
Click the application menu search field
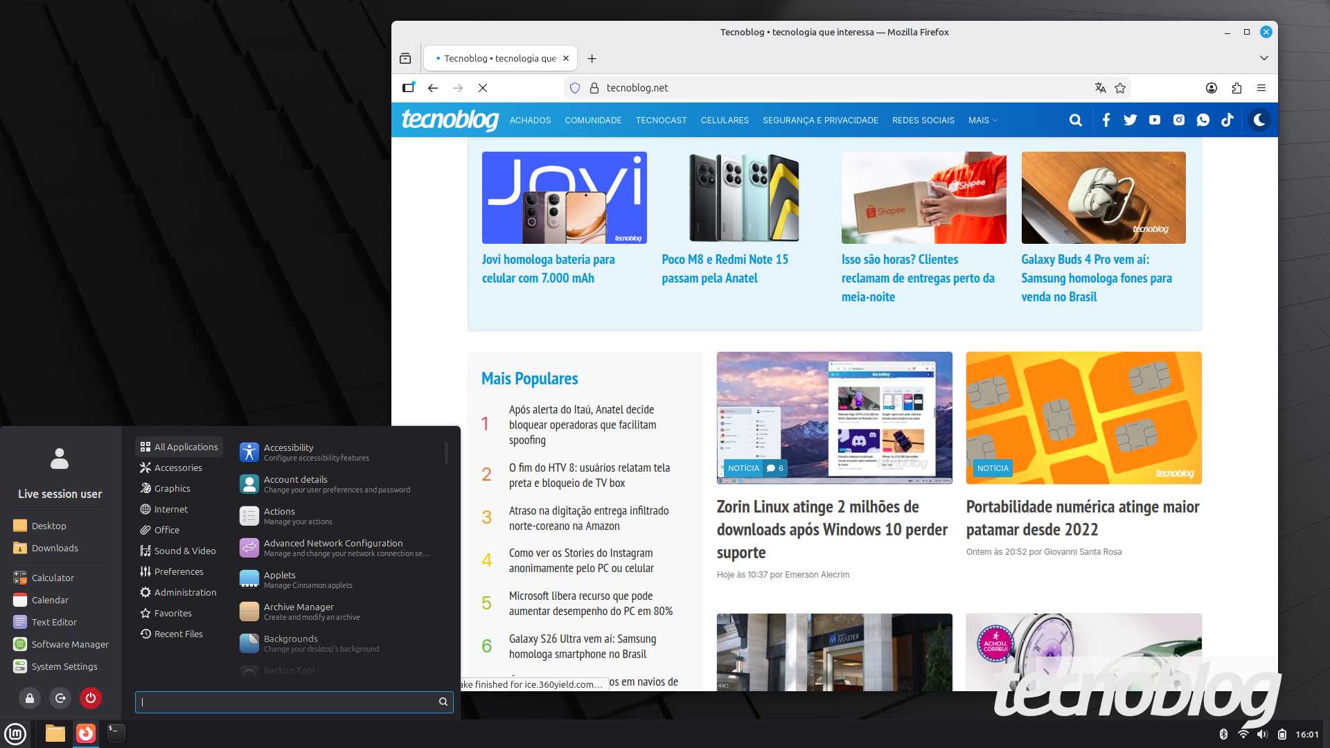coord(287,702)
